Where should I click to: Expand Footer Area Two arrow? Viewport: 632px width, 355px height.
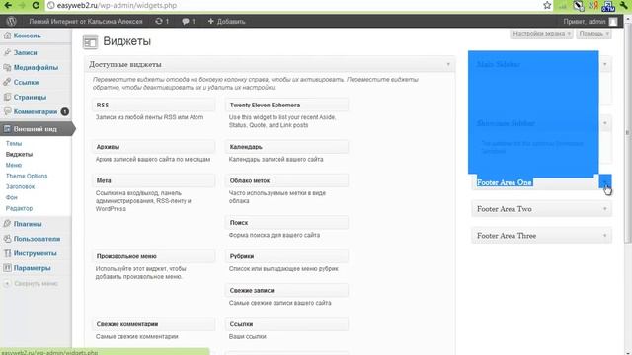[x=605, y=209]
